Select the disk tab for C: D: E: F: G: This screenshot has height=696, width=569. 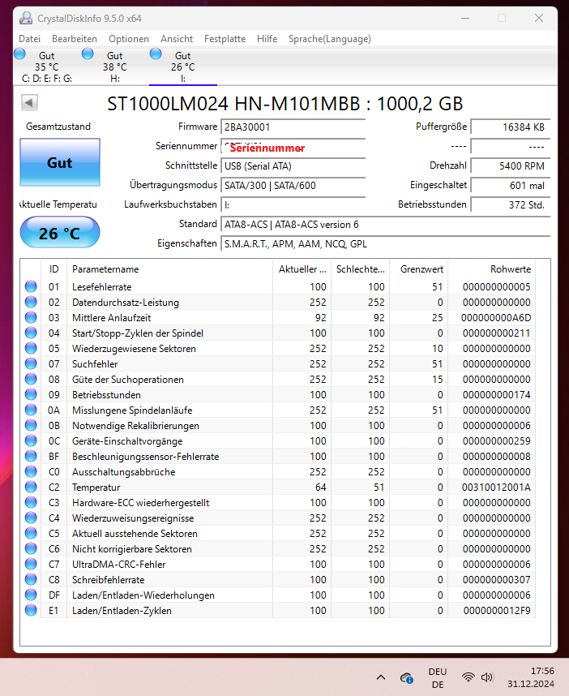point(47,67)
